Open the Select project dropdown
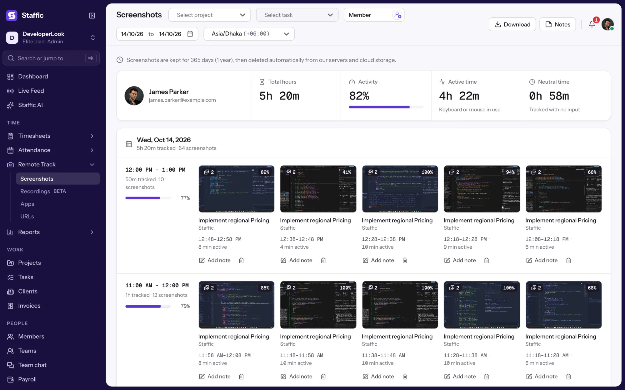This screenshot has width=625, height=390. click(x=209, y=15)
